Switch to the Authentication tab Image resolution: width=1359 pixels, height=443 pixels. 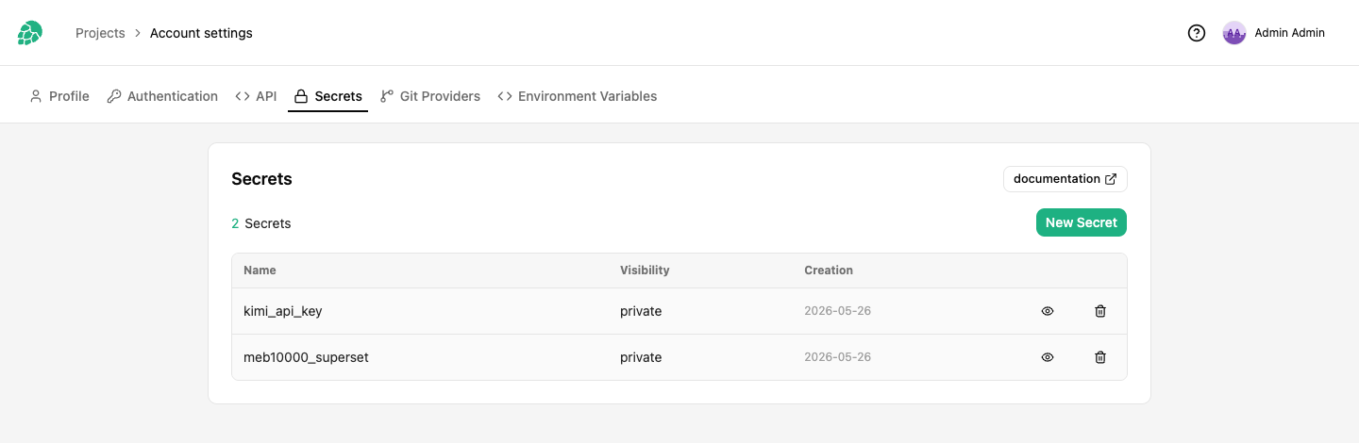162,96
